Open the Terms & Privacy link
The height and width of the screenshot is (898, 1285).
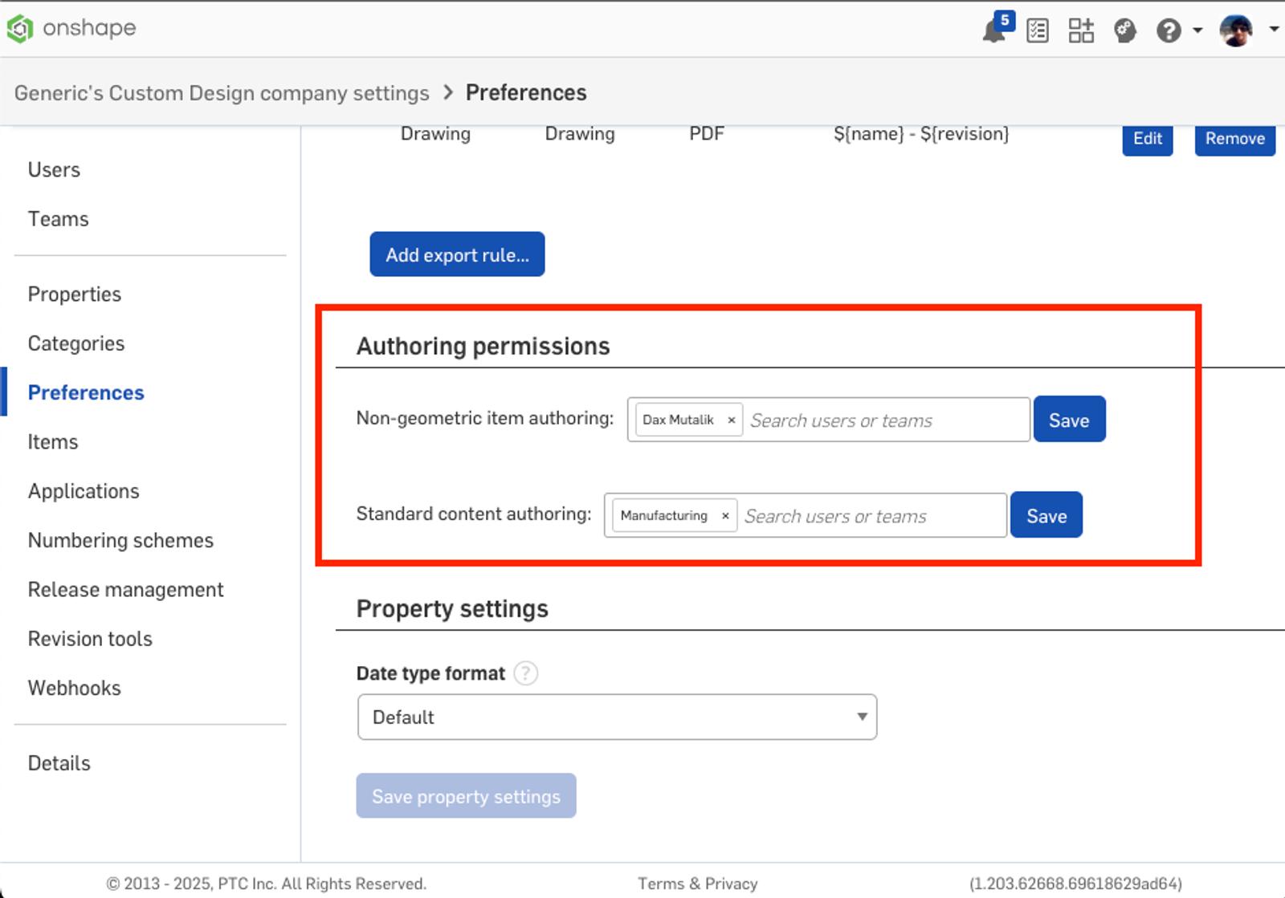697,883
